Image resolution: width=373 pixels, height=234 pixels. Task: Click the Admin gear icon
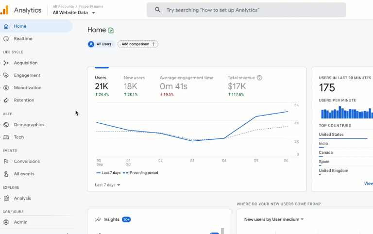click(6, 222)
